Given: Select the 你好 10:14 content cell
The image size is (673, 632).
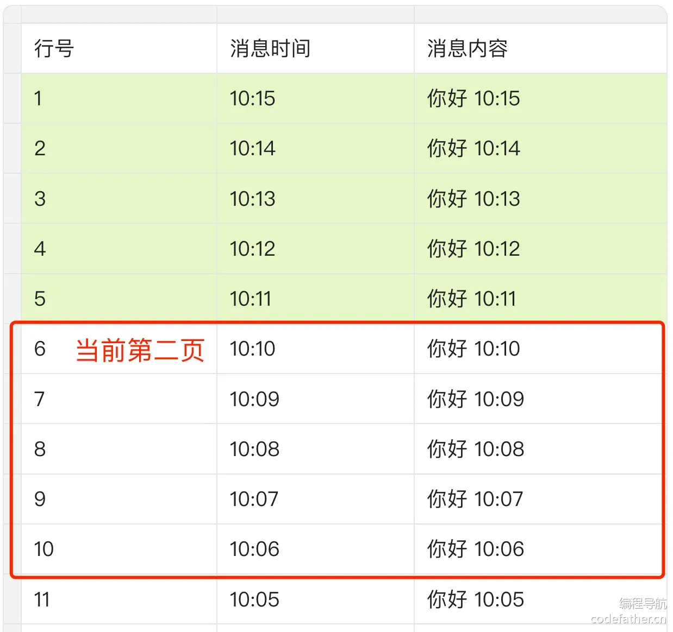Looking at the screenshot, I should tap(540, 148).
